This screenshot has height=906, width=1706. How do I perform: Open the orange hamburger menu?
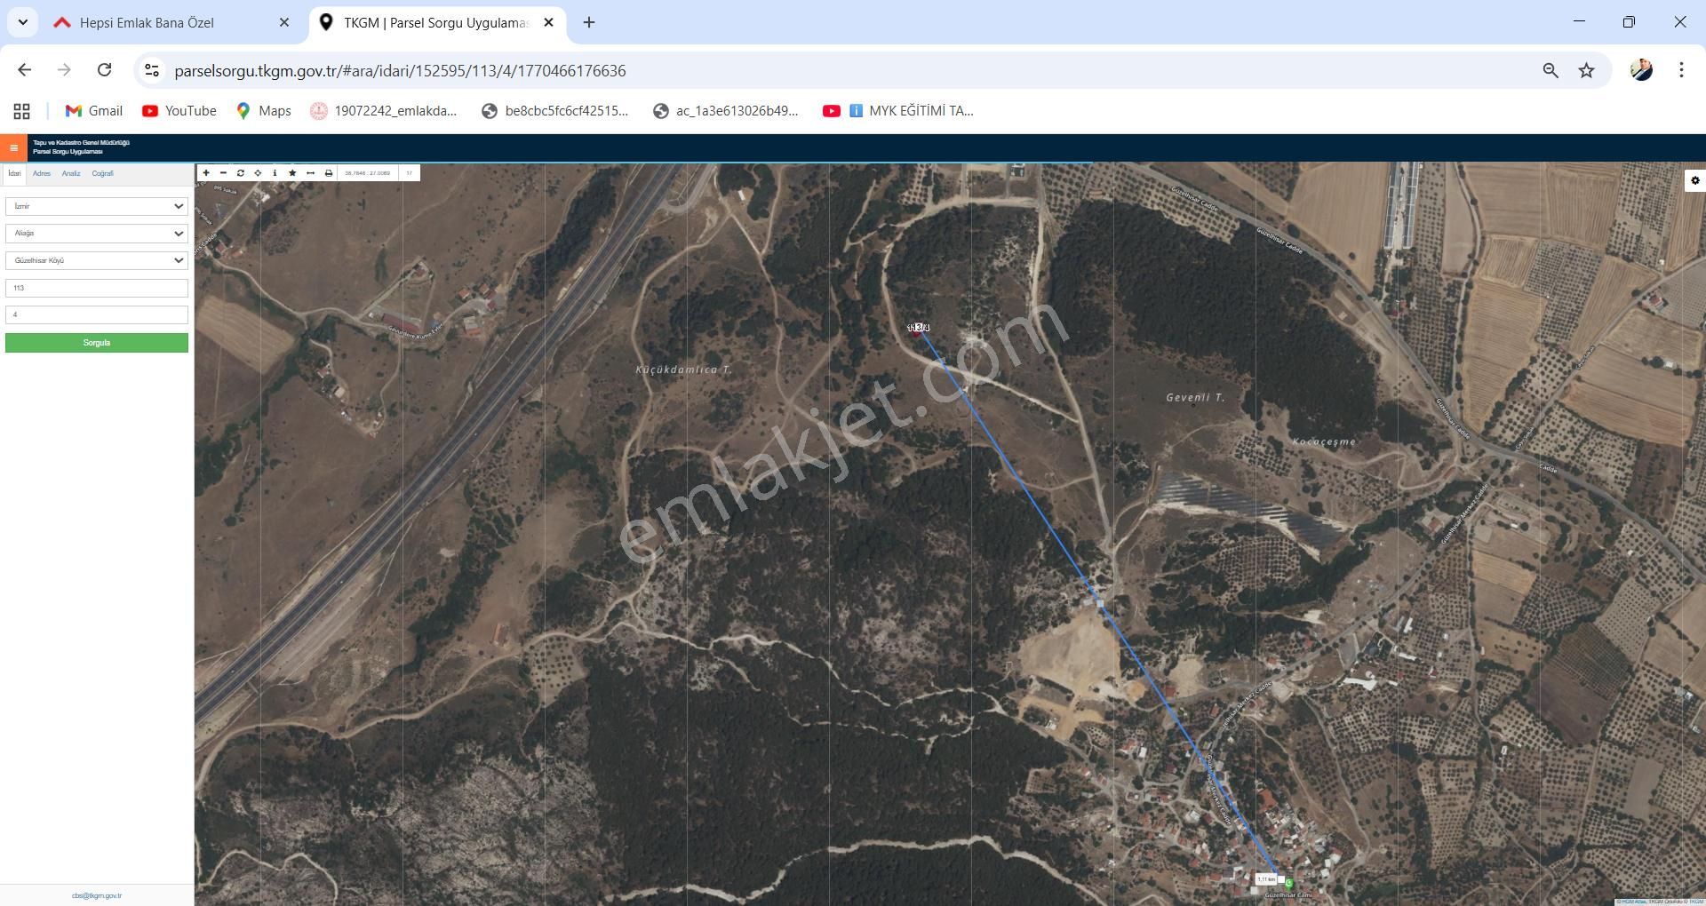[x=13, y=148]
